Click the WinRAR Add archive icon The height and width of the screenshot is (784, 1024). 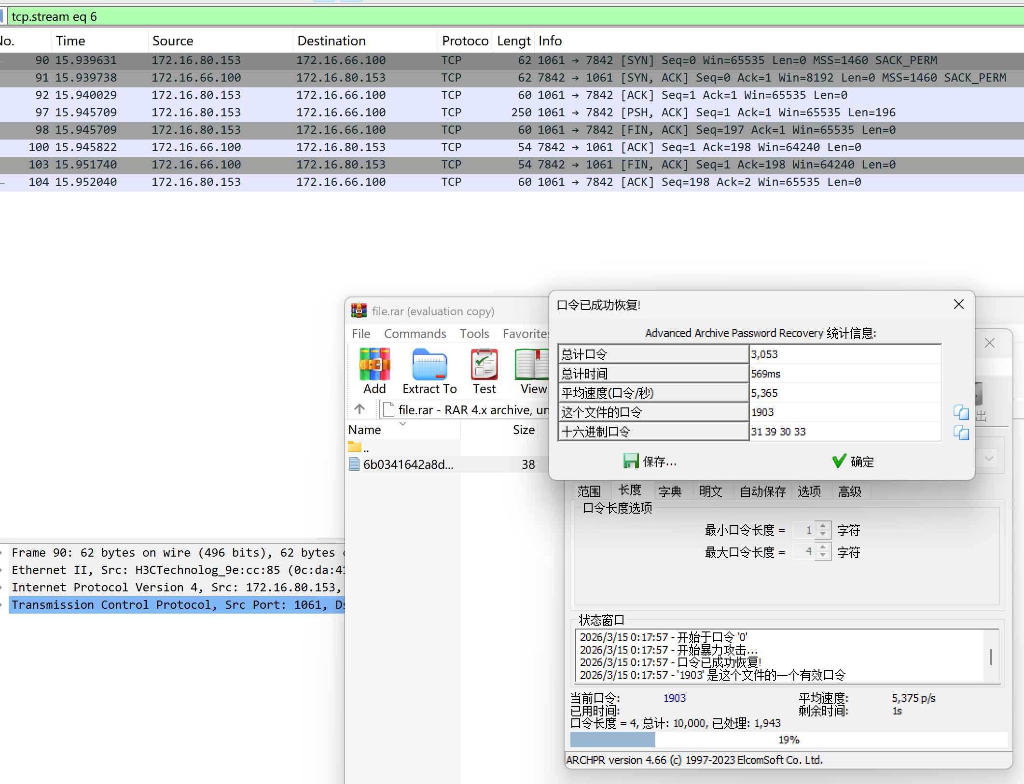point(374,365)
